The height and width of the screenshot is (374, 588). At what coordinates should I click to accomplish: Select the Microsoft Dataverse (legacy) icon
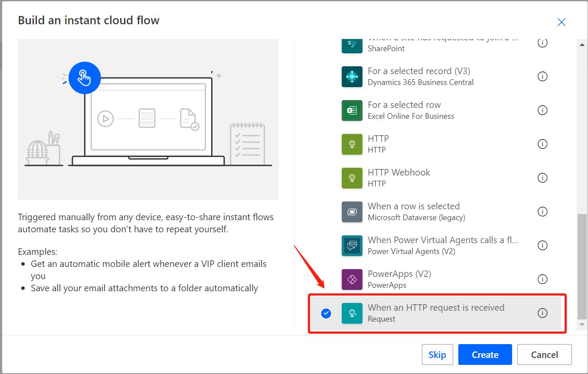pyautogui.click(x=352, y=211)
